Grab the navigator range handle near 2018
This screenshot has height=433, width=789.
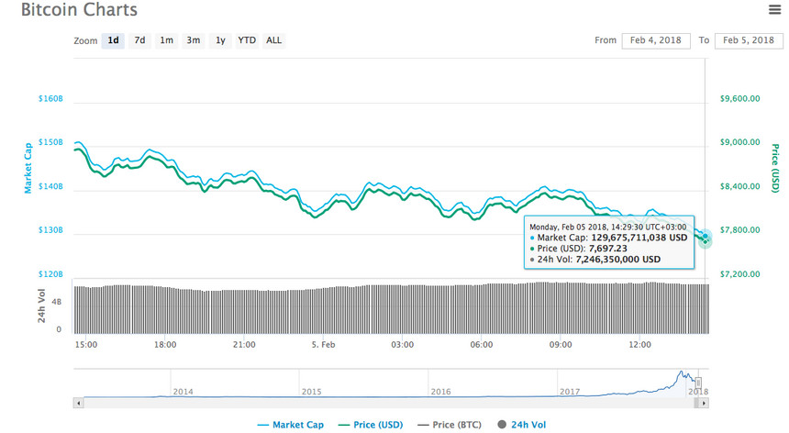coord(698,383)
